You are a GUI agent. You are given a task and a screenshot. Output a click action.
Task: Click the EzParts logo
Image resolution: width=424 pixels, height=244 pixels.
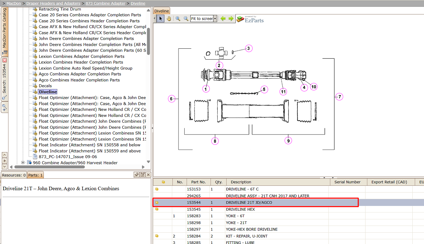click(x=250, y=19)
